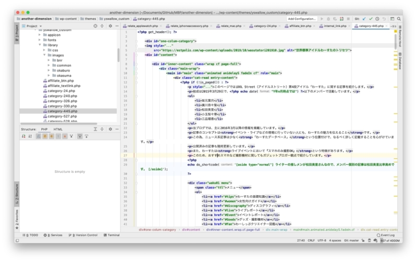Click Locate file target icon in Project panel

click(95, 26)
